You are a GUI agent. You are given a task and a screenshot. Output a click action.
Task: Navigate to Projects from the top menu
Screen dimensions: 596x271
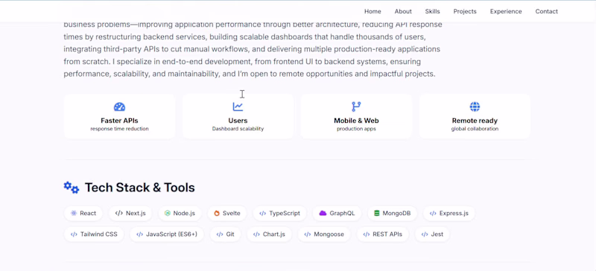point(465,11)
